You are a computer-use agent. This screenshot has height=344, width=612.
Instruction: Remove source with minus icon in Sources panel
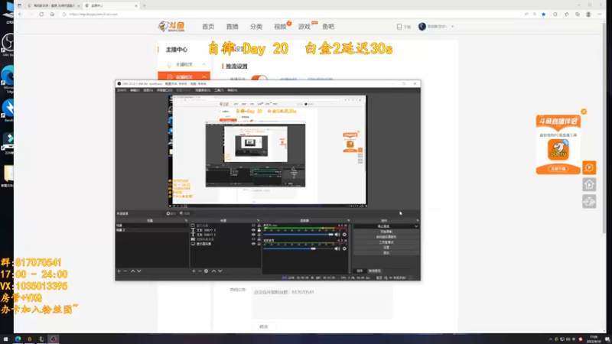click(x=200, y=271)
